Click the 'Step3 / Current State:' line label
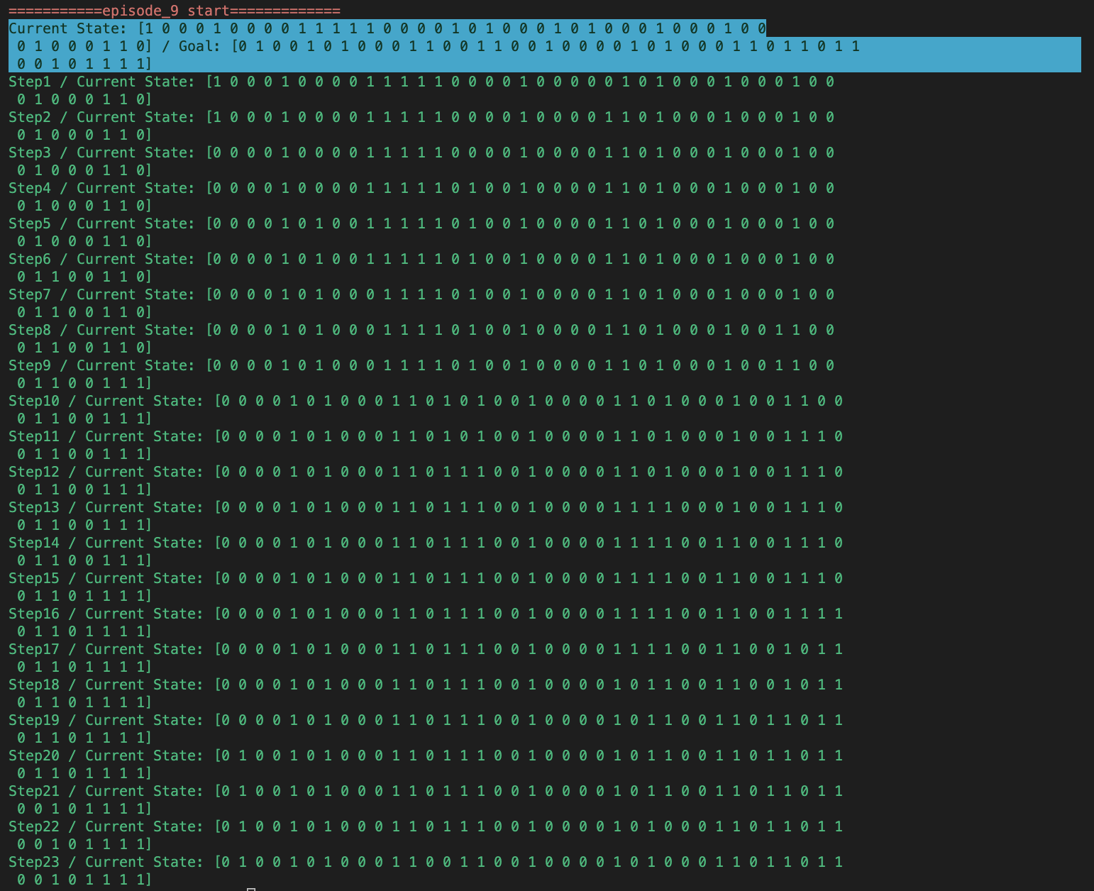This screenshot has width=1094, height=891. pyautogui.click(x=101, y=153)
